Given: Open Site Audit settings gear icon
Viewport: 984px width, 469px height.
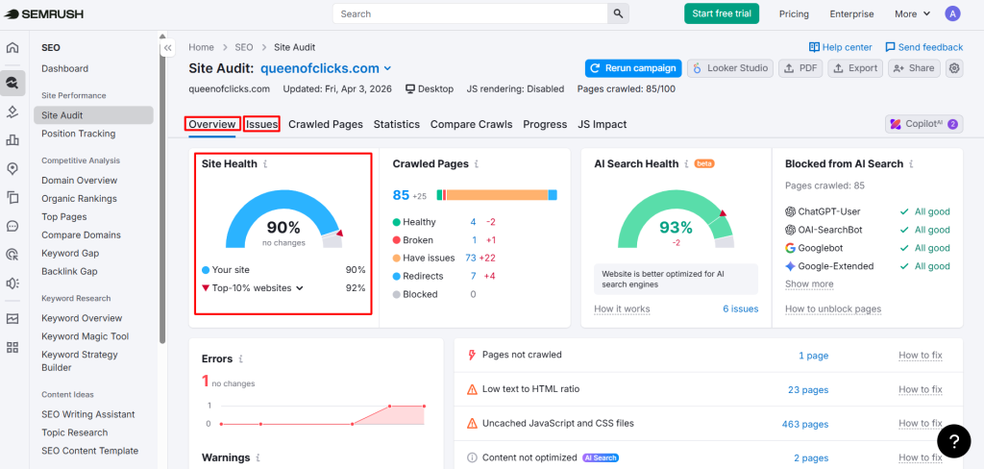Looking at the screenshot, I should click(x=954, y=68).
